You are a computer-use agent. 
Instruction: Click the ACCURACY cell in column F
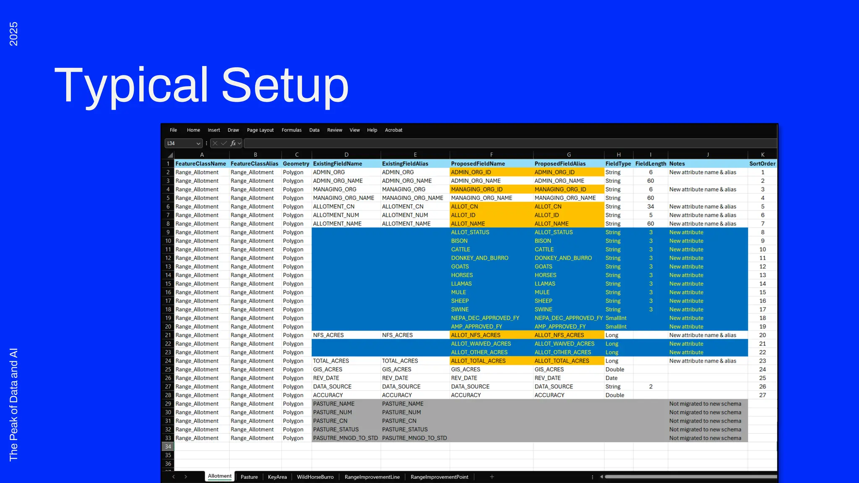pyautogui.click(x=491, y=395)
